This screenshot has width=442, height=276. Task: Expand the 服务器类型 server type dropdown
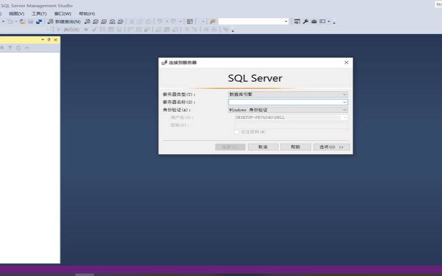[x=345, y=94]
